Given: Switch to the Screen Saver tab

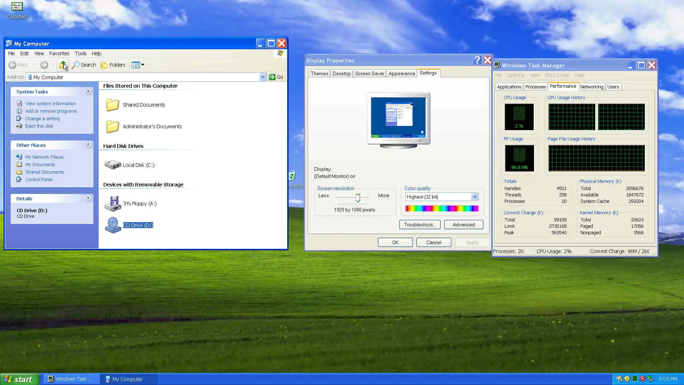Looking at the screenshot, I should [x=369, y=73].
